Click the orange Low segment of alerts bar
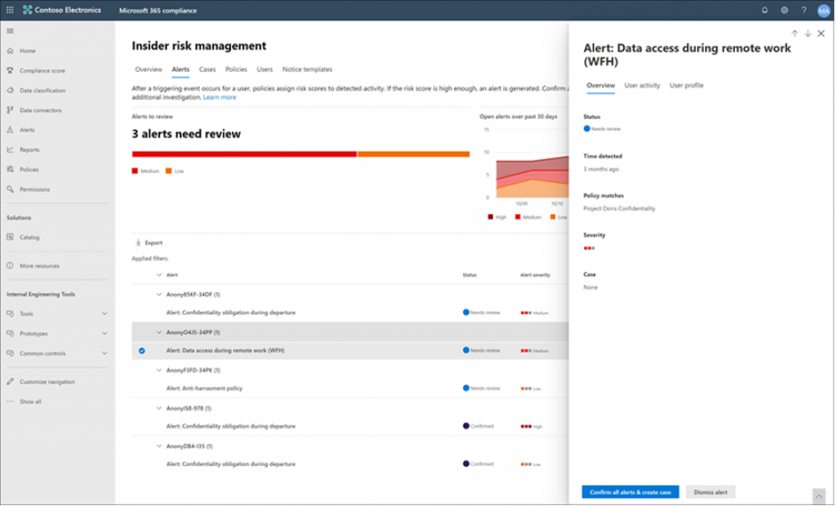The width and height of the screenshot is (836, 506). (x=414, y=154)
